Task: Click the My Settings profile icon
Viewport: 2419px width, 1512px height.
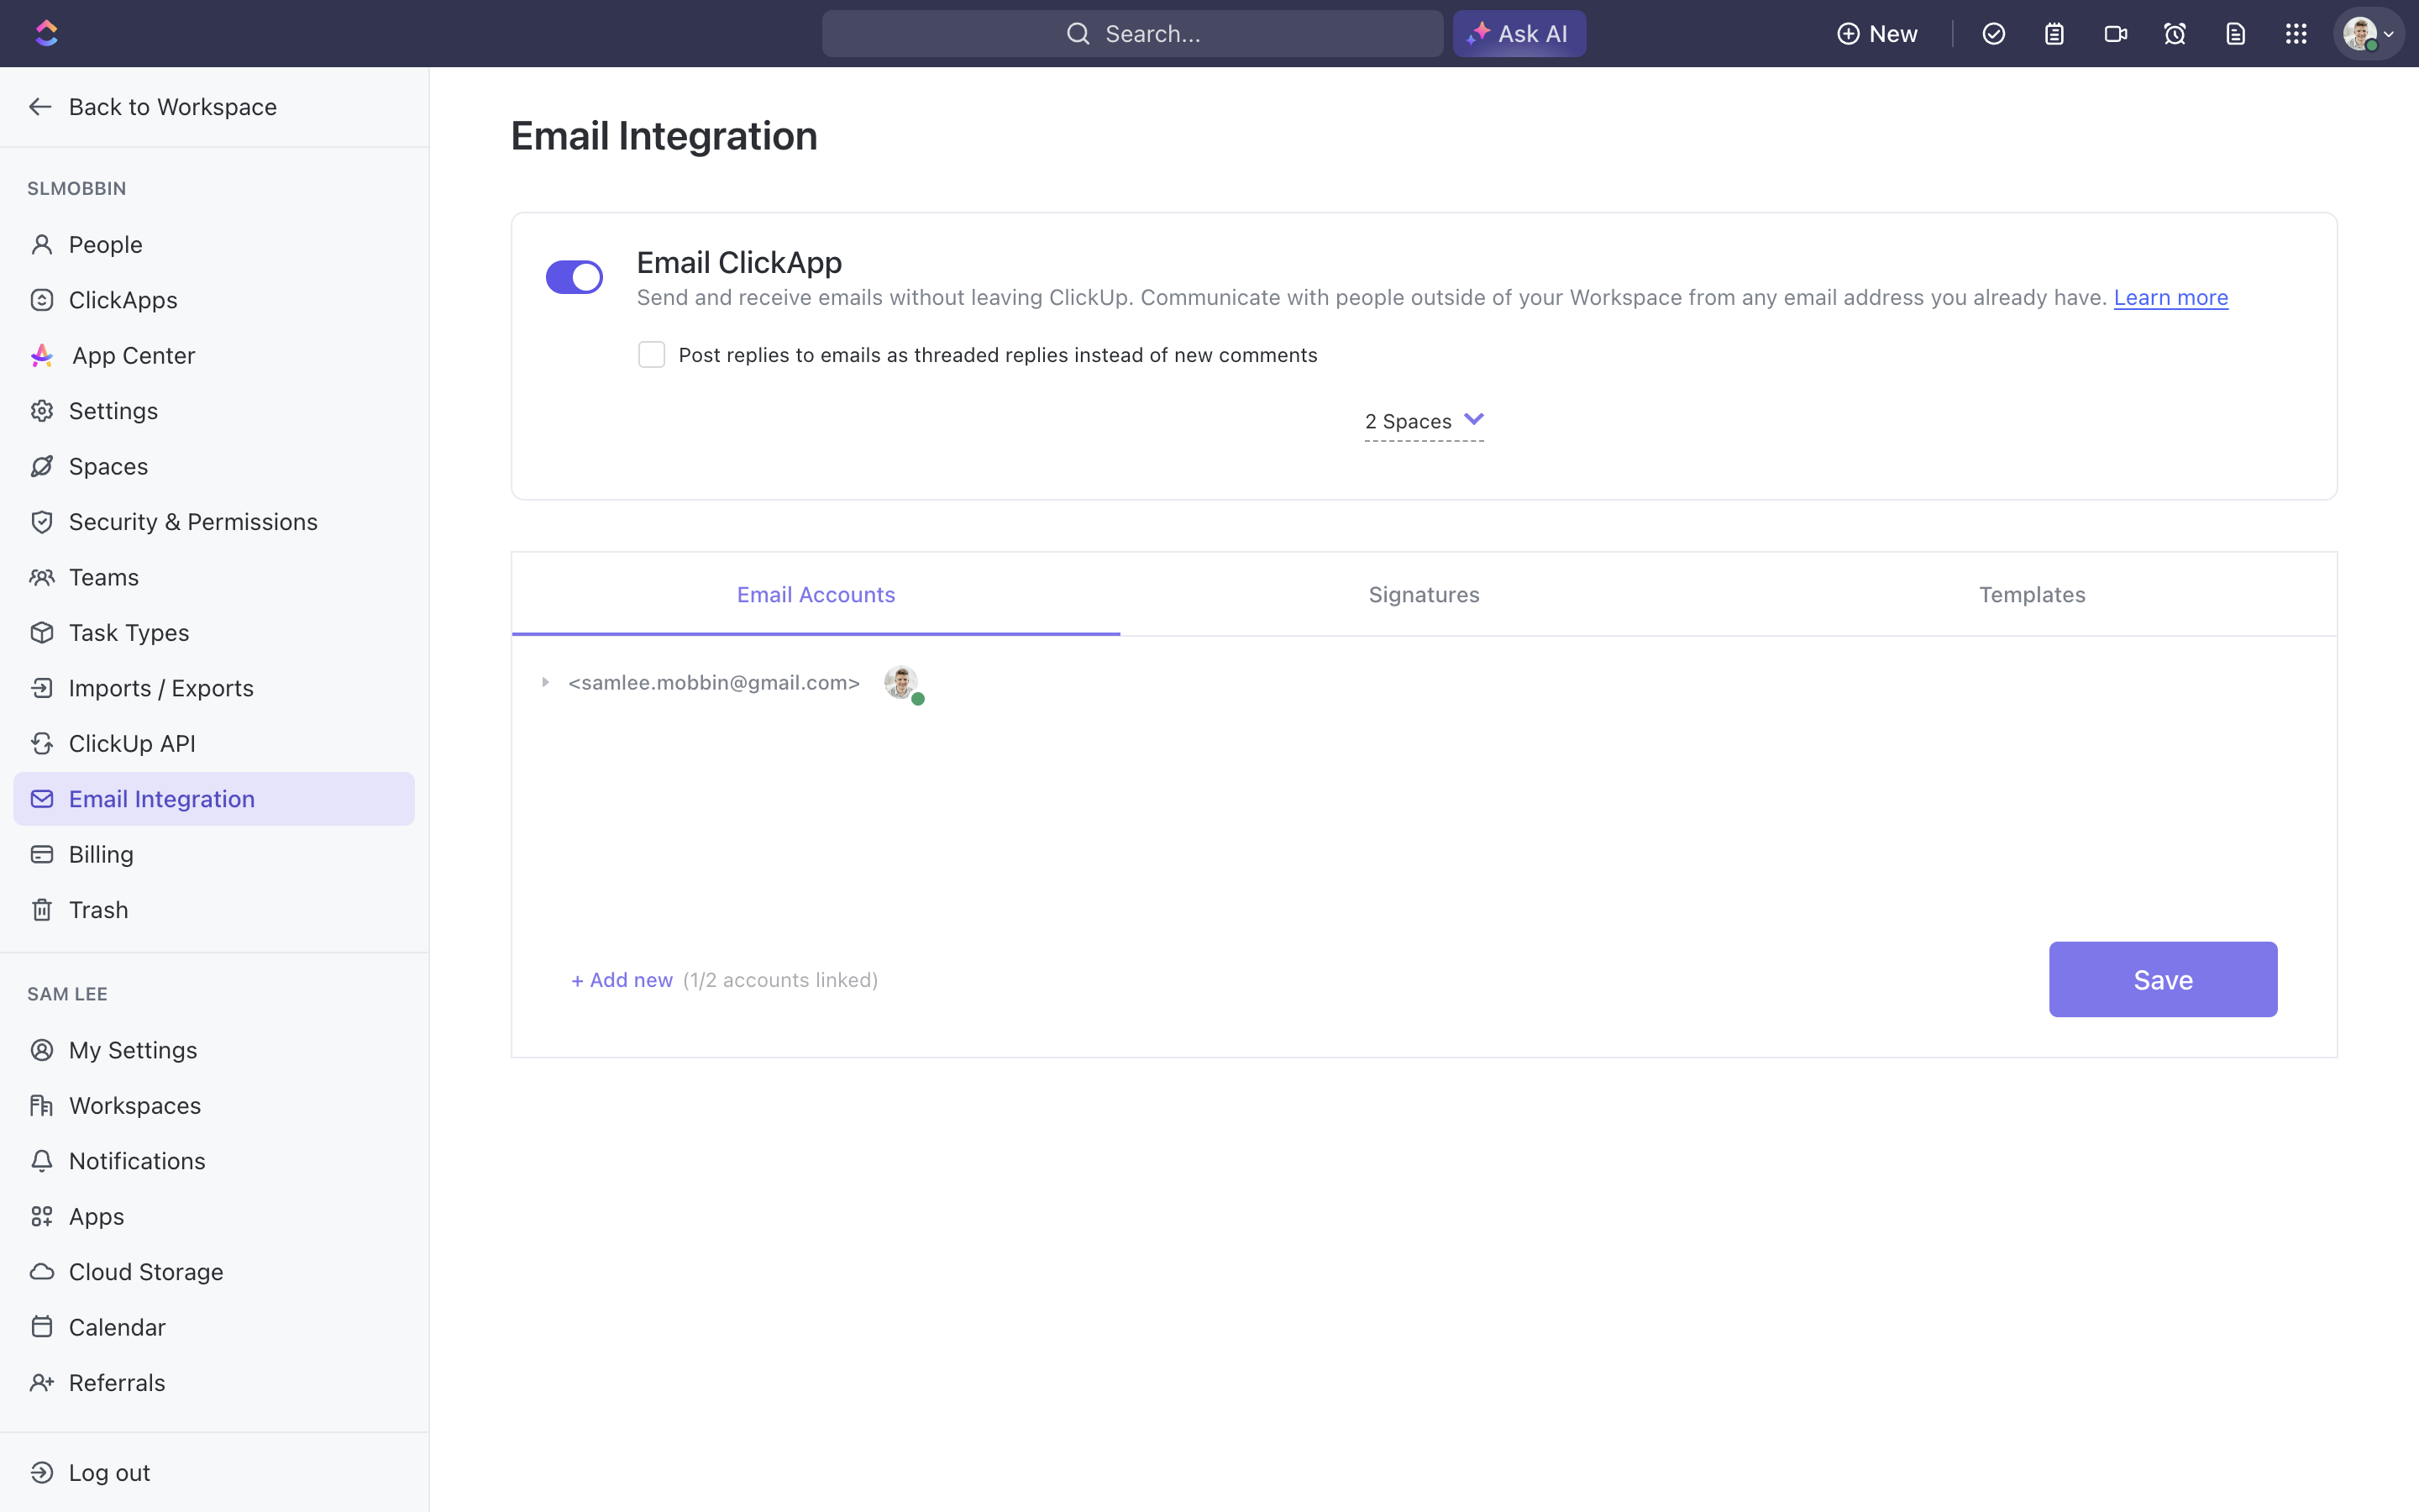Action: tap(42, 1050)
